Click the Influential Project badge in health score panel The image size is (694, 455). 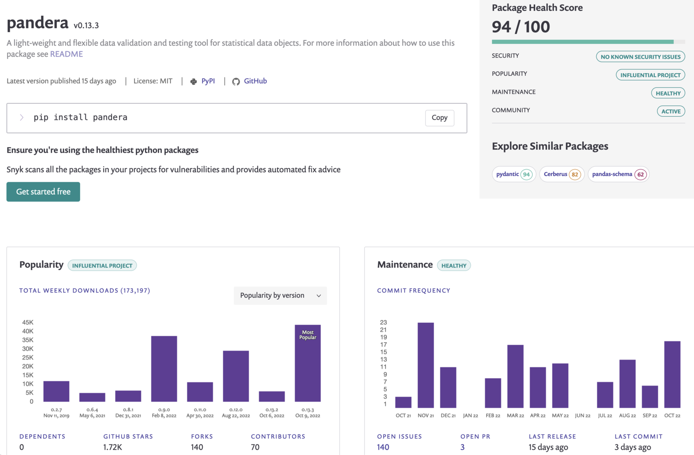[x=650, y=75]
